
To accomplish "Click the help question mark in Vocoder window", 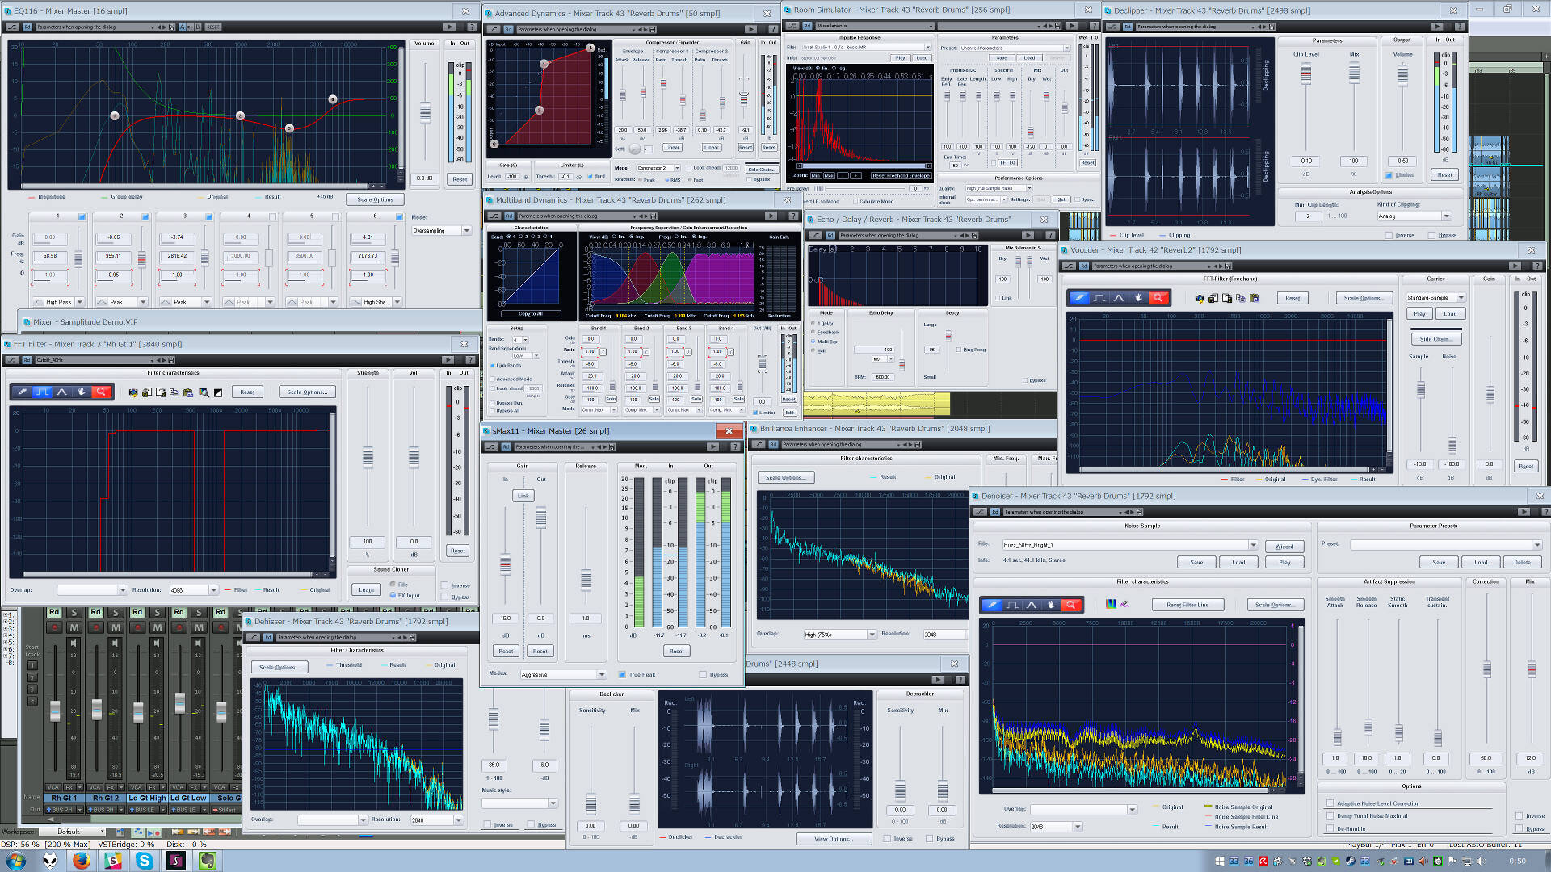I will tap(1537, 266).
